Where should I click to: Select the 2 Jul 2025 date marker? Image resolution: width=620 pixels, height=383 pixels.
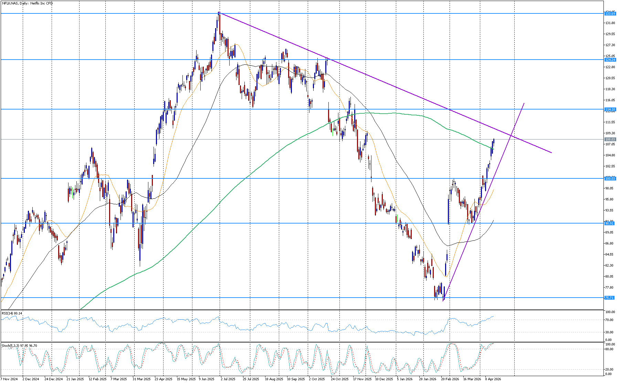(228, 379)
